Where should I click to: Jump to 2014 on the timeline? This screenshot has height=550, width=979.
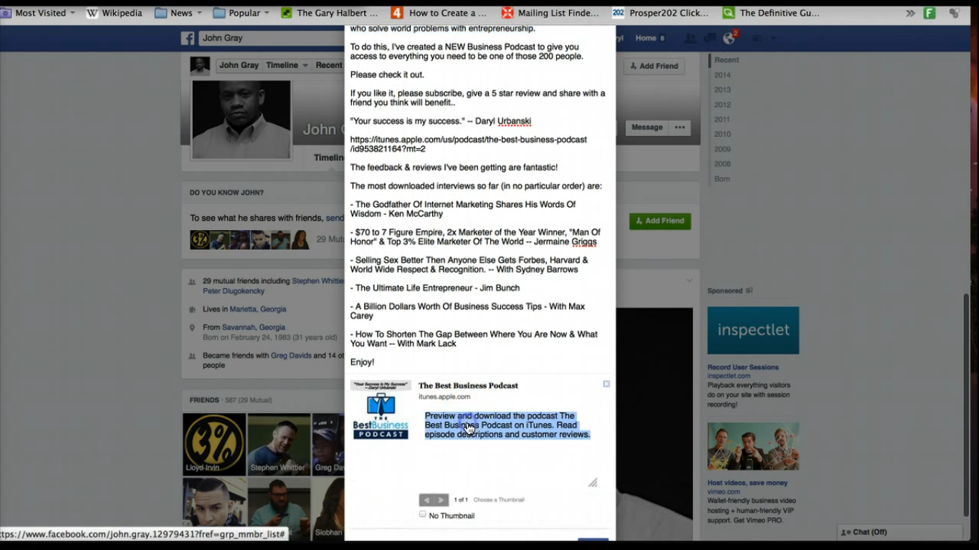722,74
